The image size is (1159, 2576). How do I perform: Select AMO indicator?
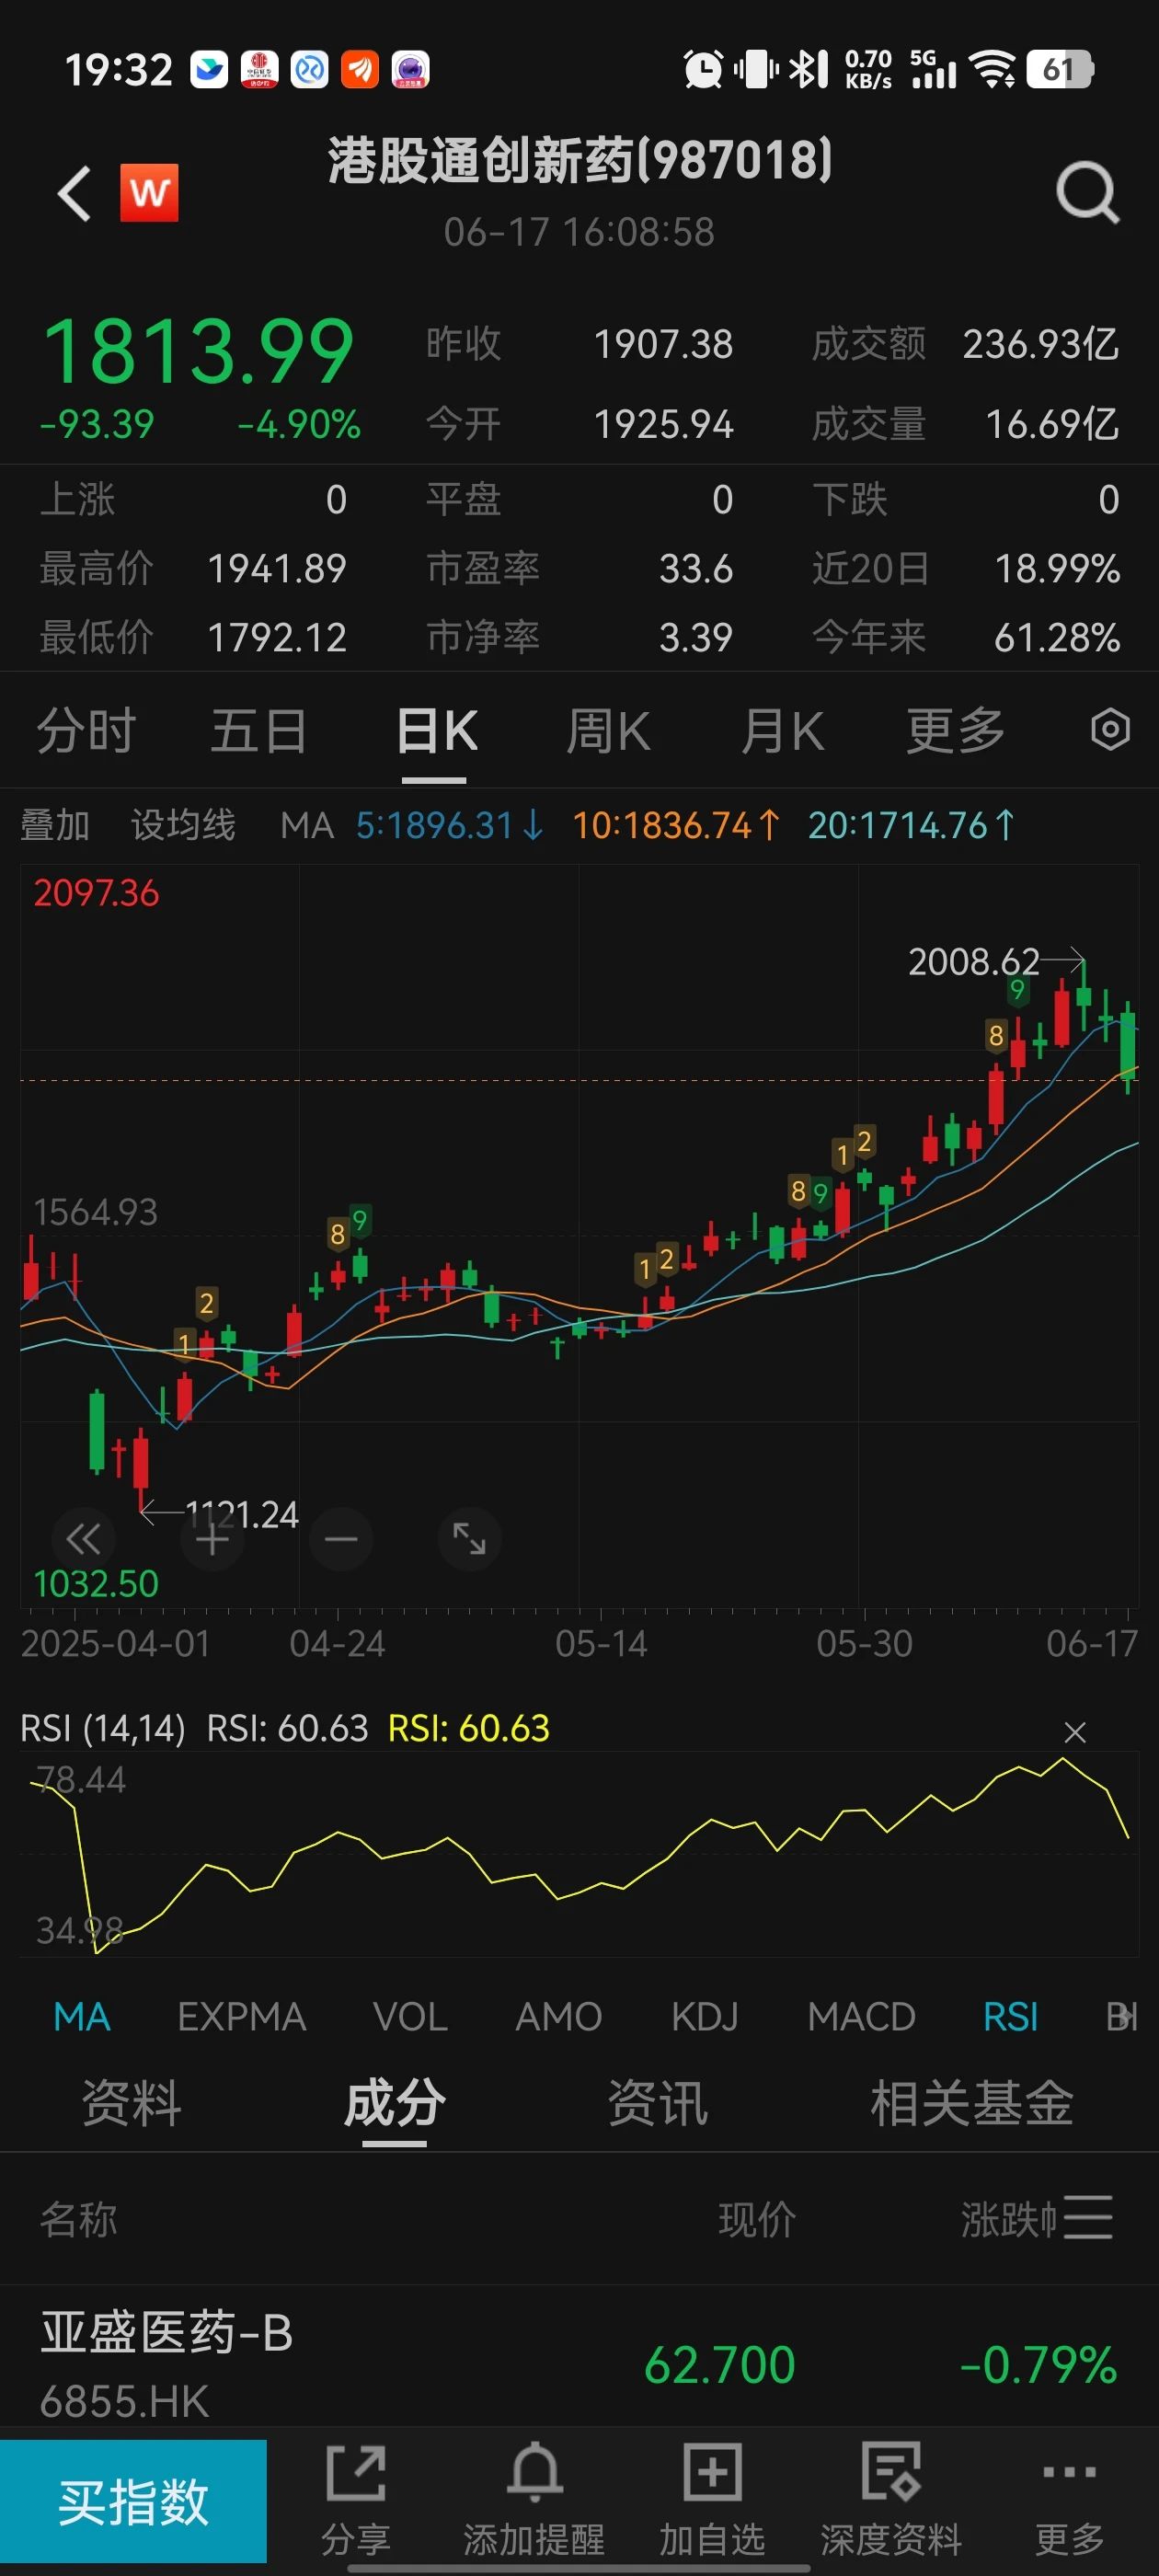[558, 2016]
